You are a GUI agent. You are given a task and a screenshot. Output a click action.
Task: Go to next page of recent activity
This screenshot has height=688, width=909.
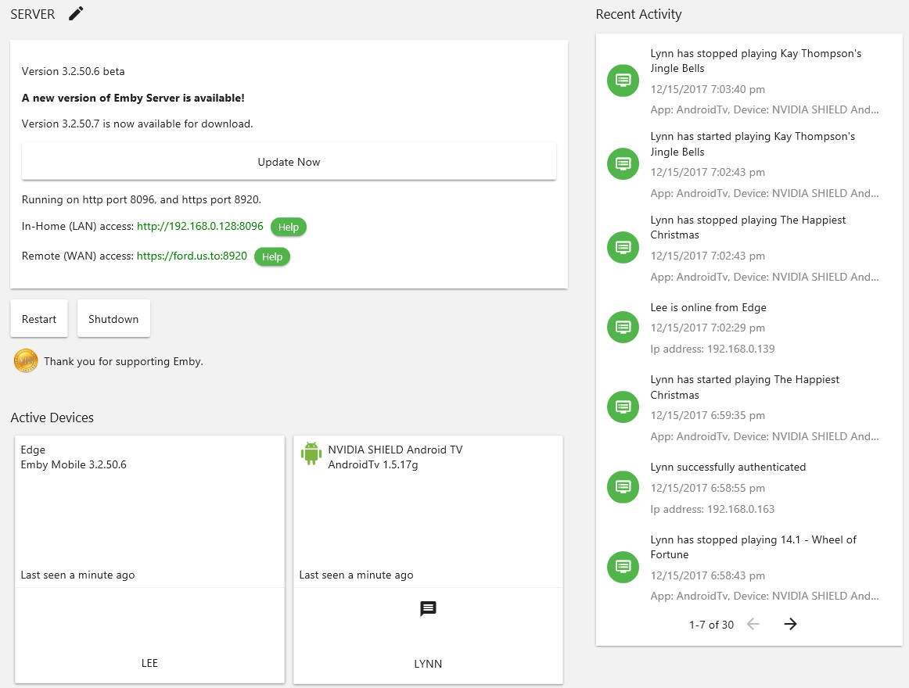pos(790,624)
